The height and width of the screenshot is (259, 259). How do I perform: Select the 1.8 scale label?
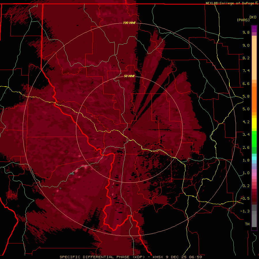(246, 160)
